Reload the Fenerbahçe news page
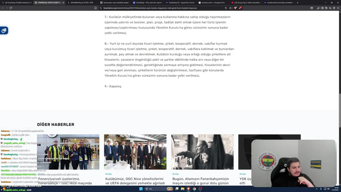Image resolution: width=341 pixels, height=192 pixels. pos(11,8)
